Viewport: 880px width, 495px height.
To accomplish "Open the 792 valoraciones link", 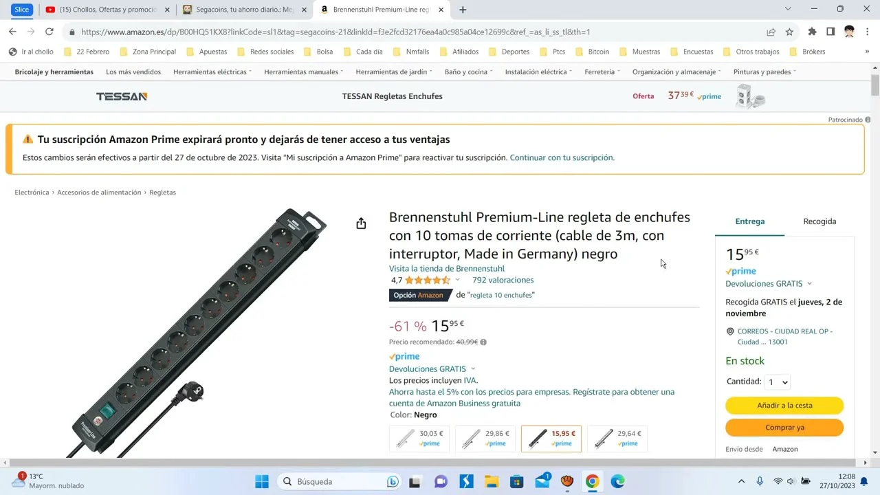I will click(503, 280).
